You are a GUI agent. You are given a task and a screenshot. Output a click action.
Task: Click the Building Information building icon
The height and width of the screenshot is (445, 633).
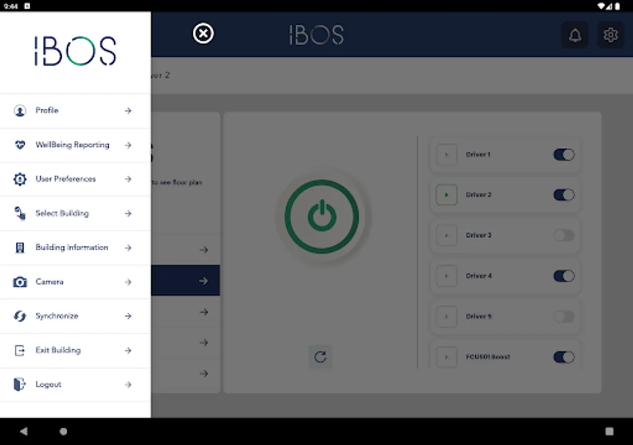point(20,248)
